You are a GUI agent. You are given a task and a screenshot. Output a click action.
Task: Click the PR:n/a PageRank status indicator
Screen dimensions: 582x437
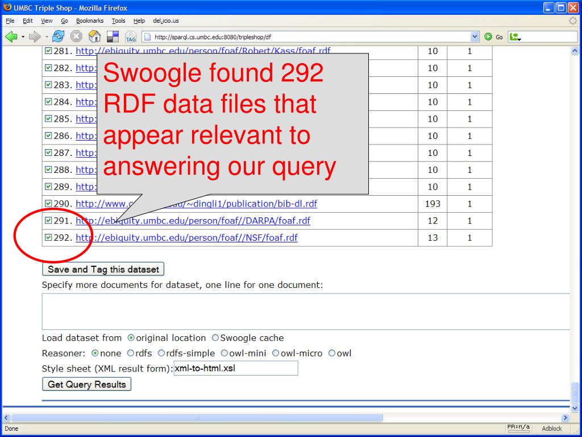[518, 427]
